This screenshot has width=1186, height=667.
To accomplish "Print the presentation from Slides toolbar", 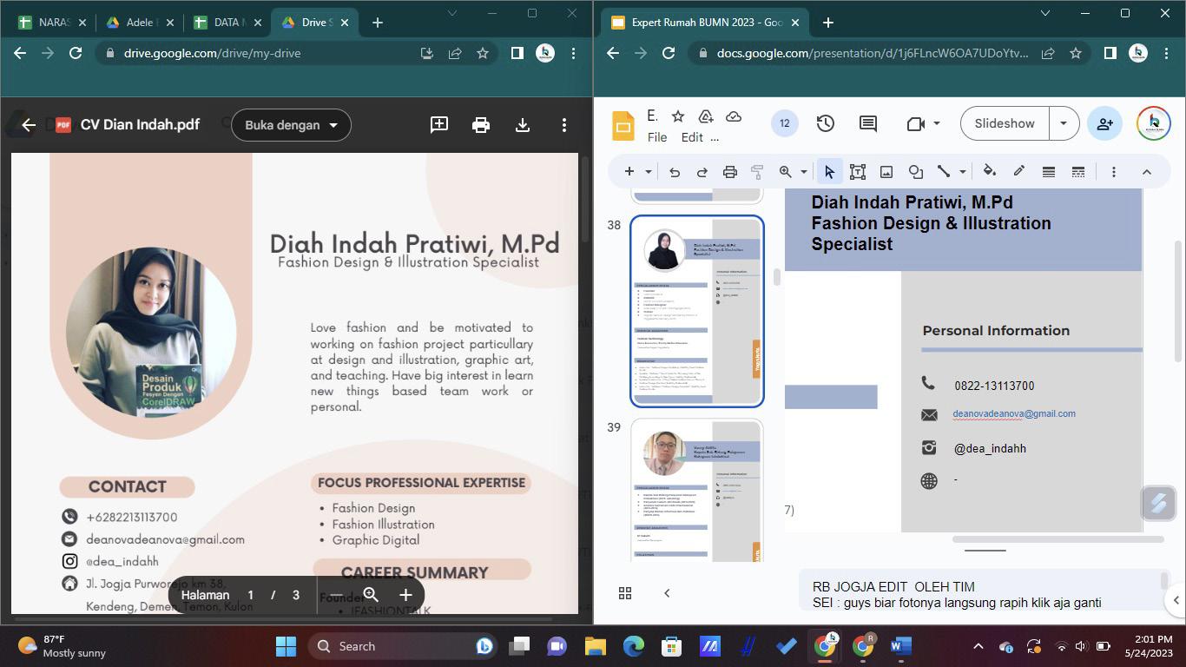I will pos(730,172).
